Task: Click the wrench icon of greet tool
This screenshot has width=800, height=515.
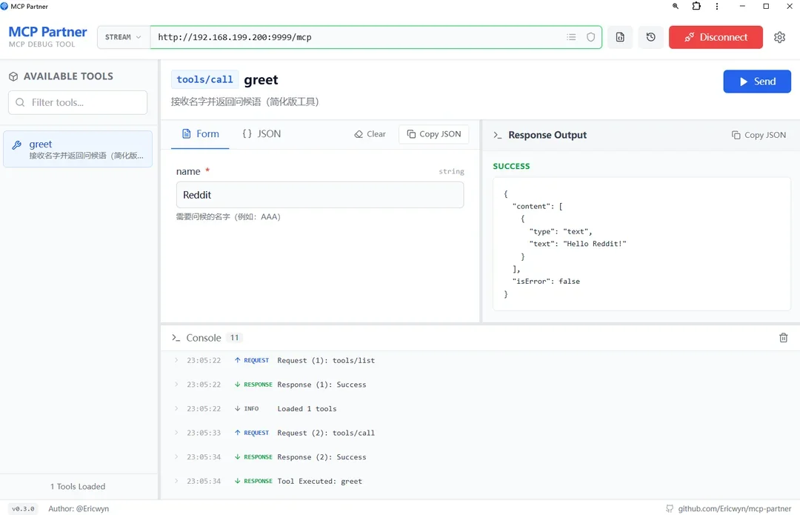Action: pos(17,145)
